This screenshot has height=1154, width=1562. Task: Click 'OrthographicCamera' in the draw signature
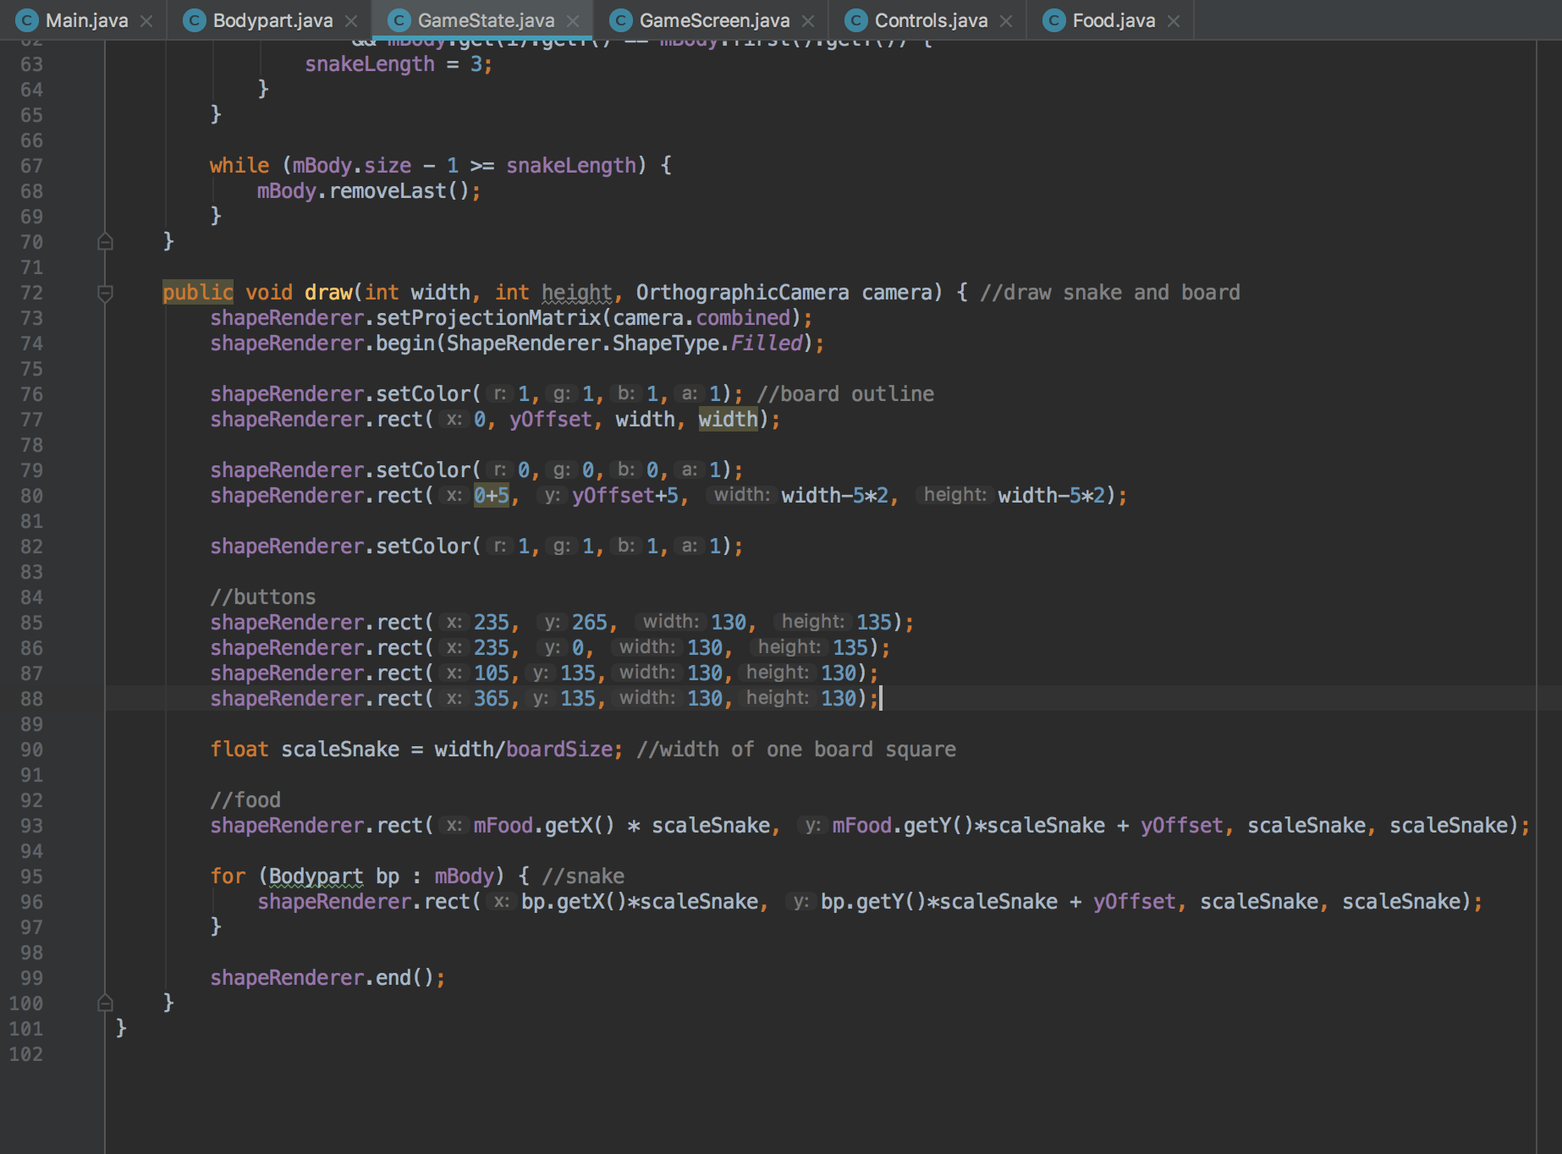coord(742,293)
